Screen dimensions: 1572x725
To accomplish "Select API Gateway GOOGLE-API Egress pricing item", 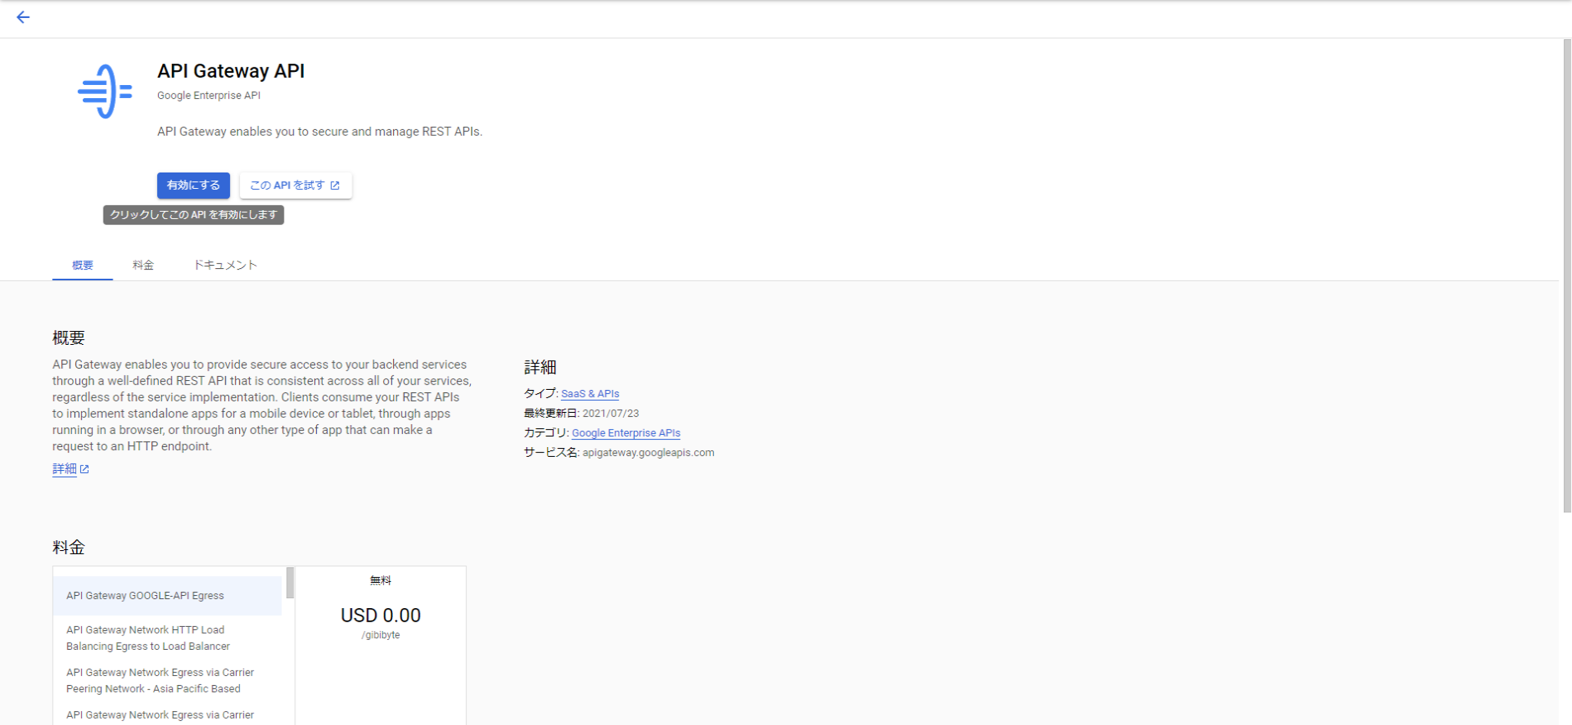I will pos(145,595).
